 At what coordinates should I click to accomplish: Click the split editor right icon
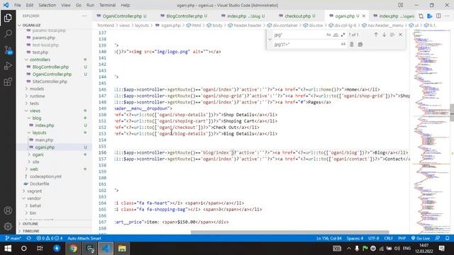tap(438, 16)
